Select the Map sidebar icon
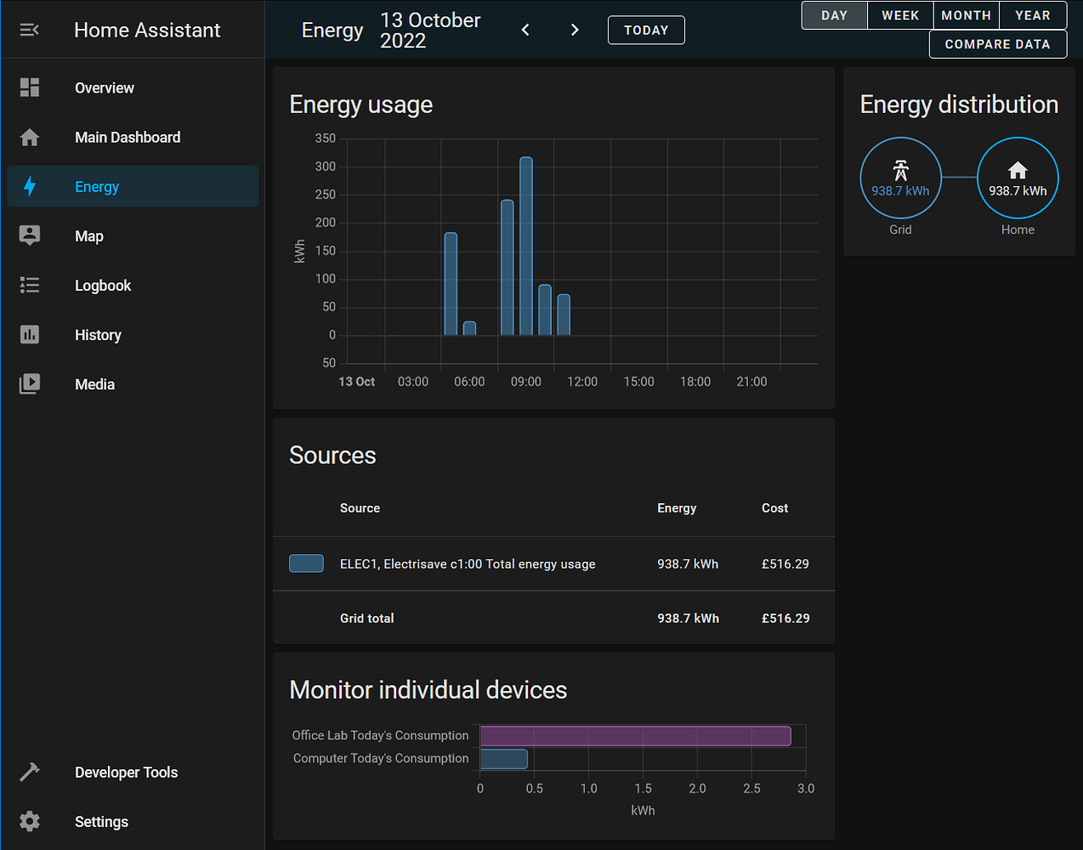Image resolution: width=1083 pixels, height=850 pixels. [x=29, y=235]
